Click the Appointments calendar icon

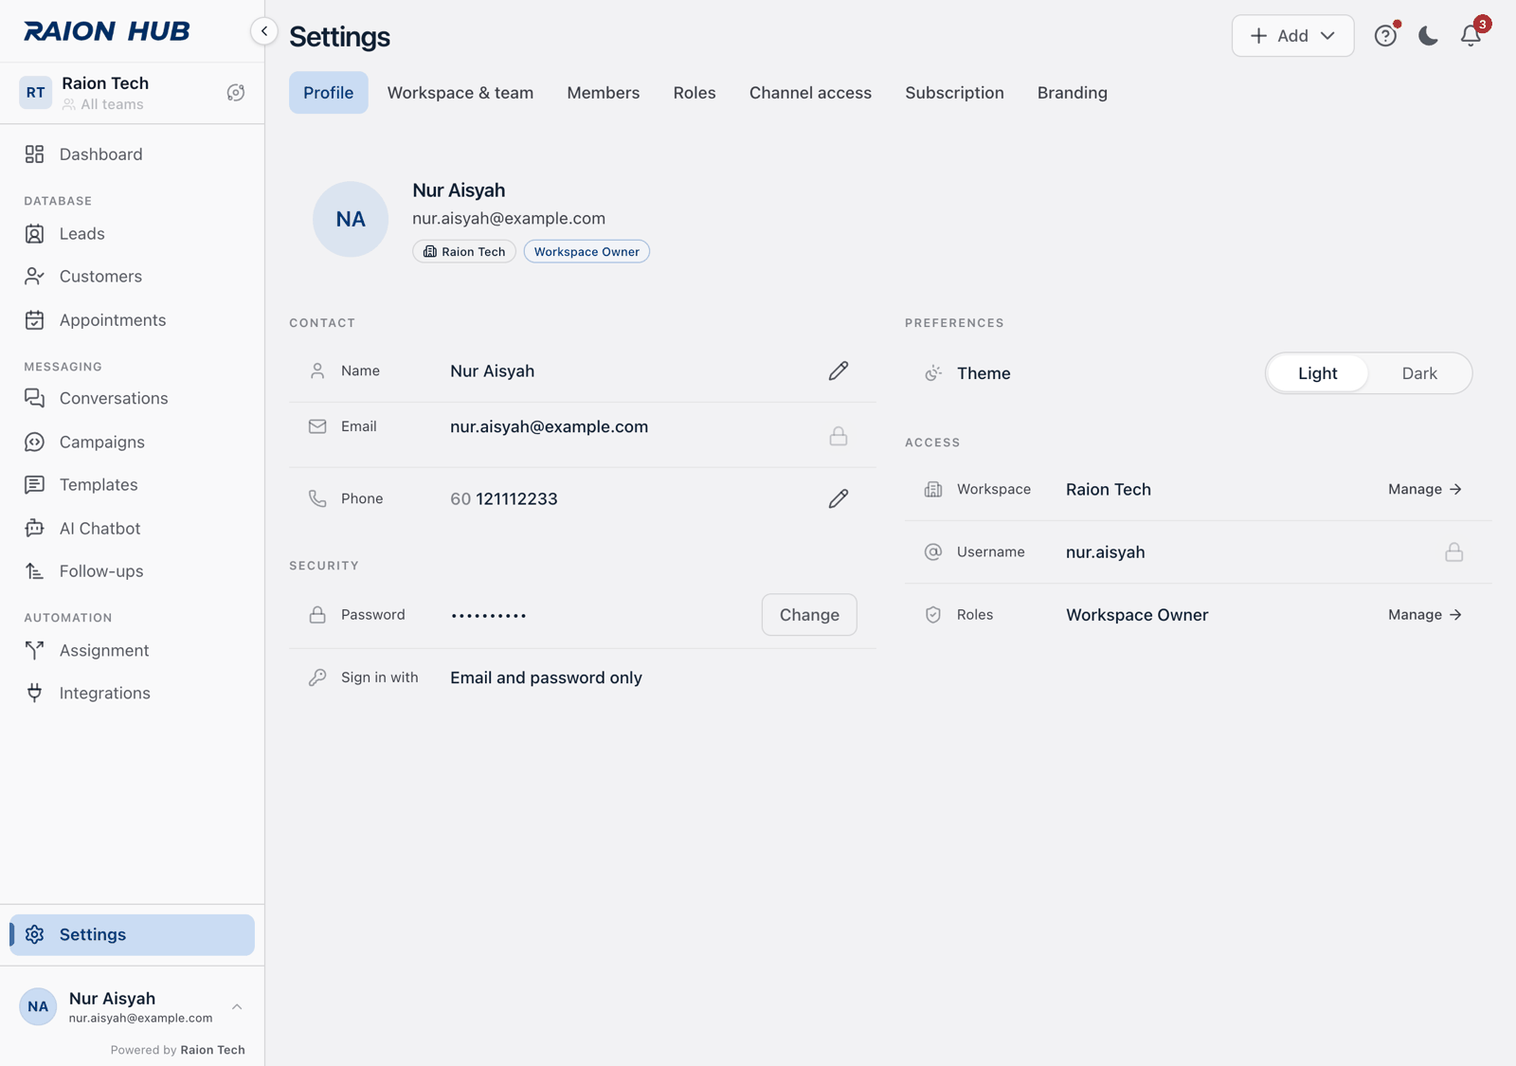point(35,320)
